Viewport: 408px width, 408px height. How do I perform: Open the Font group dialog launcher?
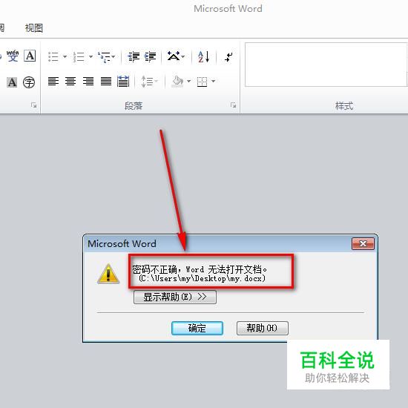click(x=33, y=105)
